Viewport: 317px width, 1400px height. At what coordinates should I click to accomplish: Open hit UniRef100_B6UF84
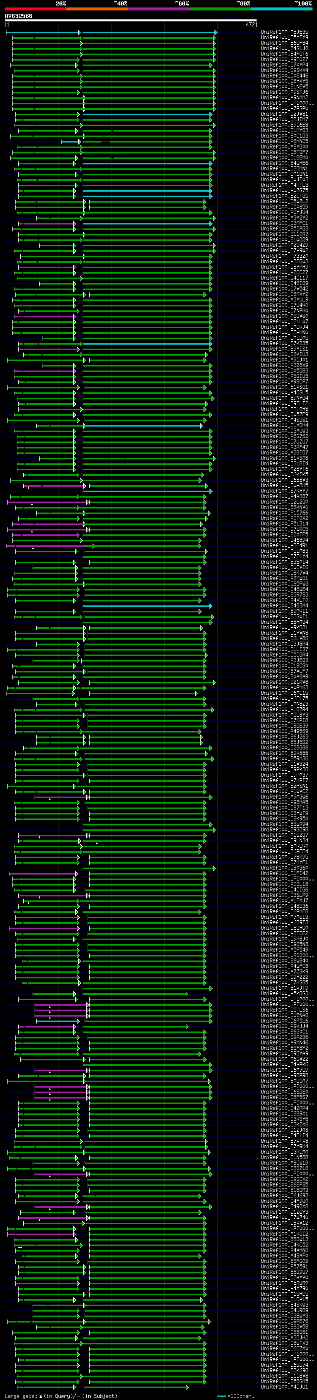[284, 43]
